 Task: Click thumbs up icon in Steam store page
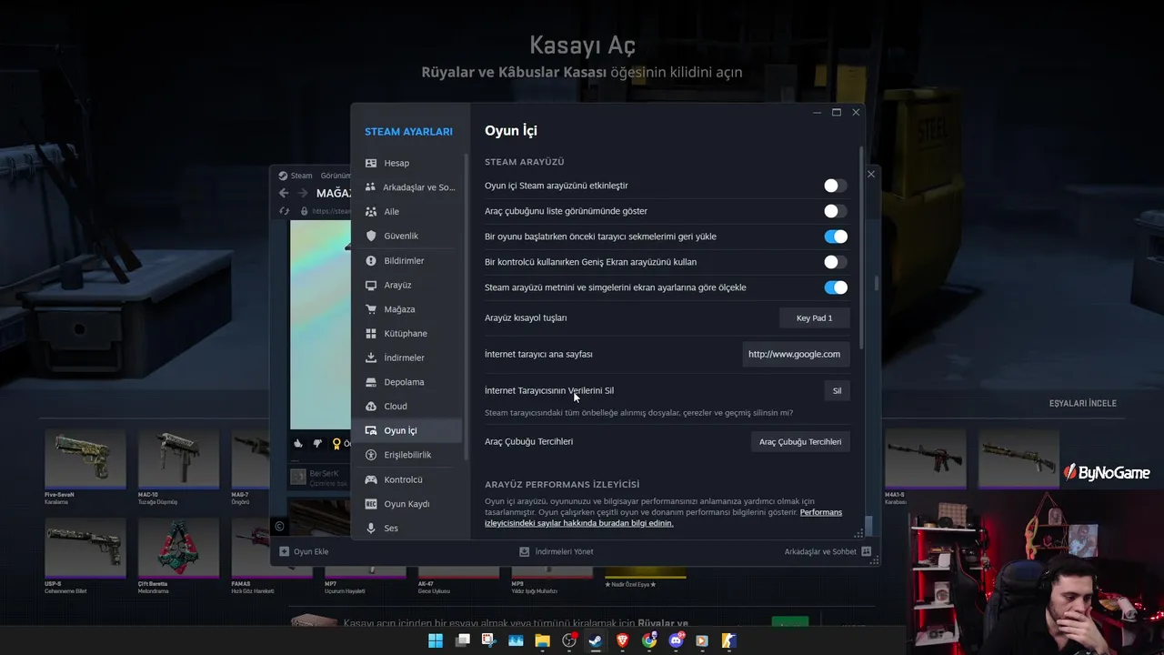(297, 443)
